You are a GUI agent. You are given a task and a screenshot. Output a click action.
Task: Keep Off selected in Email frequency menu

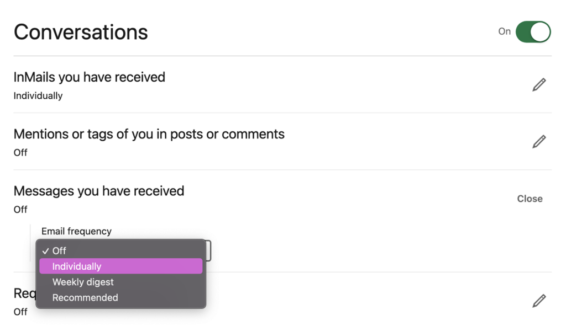59,250
